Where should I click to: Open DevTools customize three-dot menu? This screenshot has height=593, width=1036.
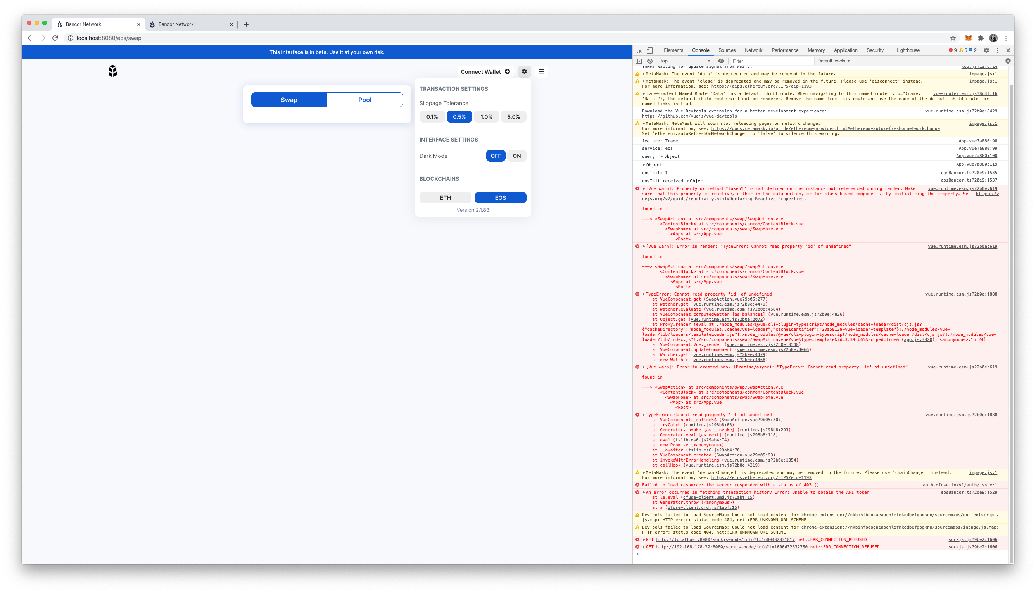click(997, 50)
